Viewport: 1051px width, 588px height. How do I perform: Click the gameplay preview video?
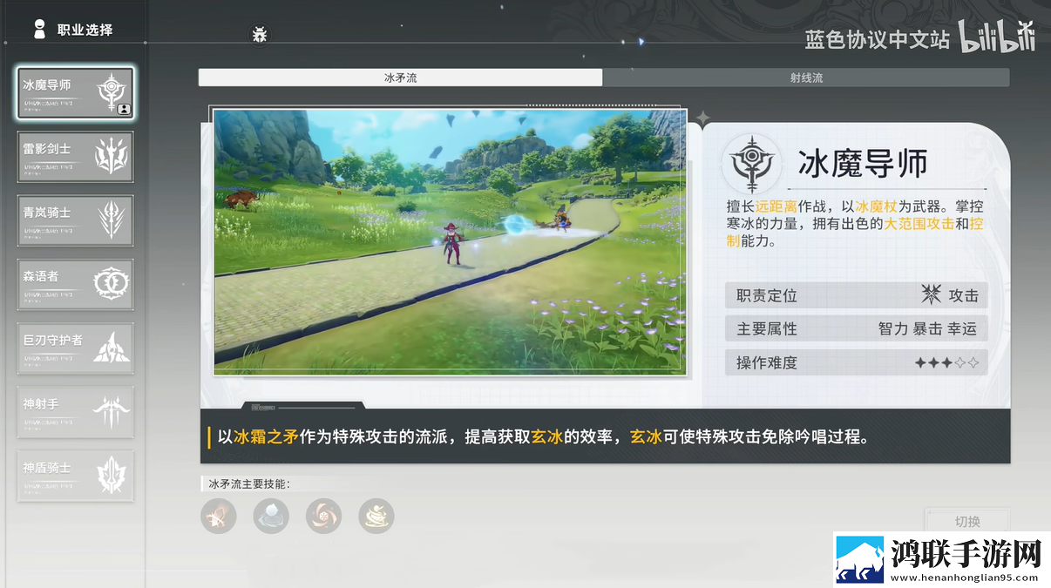coord(450,242)
